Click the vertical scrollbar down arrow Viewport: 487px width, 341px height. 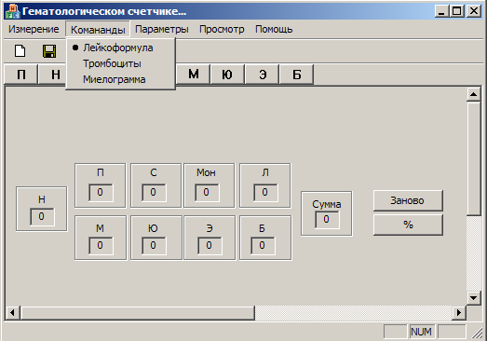click(473, 298)
